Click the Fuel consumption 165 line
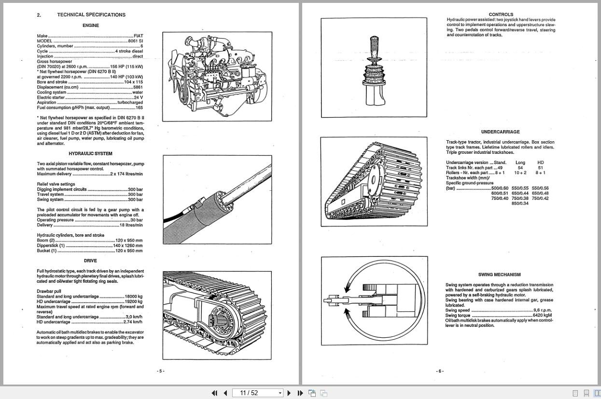This screenshot has height=399, width=601. (90, 107)
